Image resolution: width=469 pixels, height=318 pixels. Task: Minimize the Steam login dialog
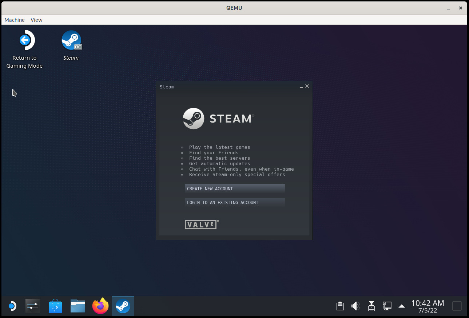pos(301,87)
